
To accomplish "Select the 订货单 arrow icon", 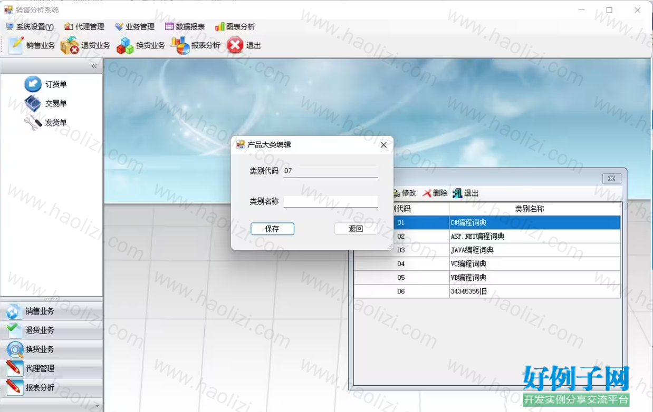I will pos(33,84).
